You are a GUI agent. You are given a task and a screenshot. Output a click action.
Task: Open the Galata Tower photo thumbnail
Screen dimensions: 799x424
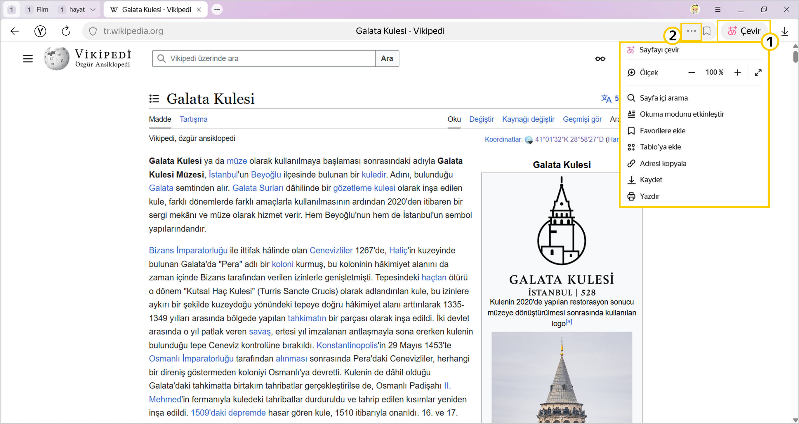(x=561, y=378)
